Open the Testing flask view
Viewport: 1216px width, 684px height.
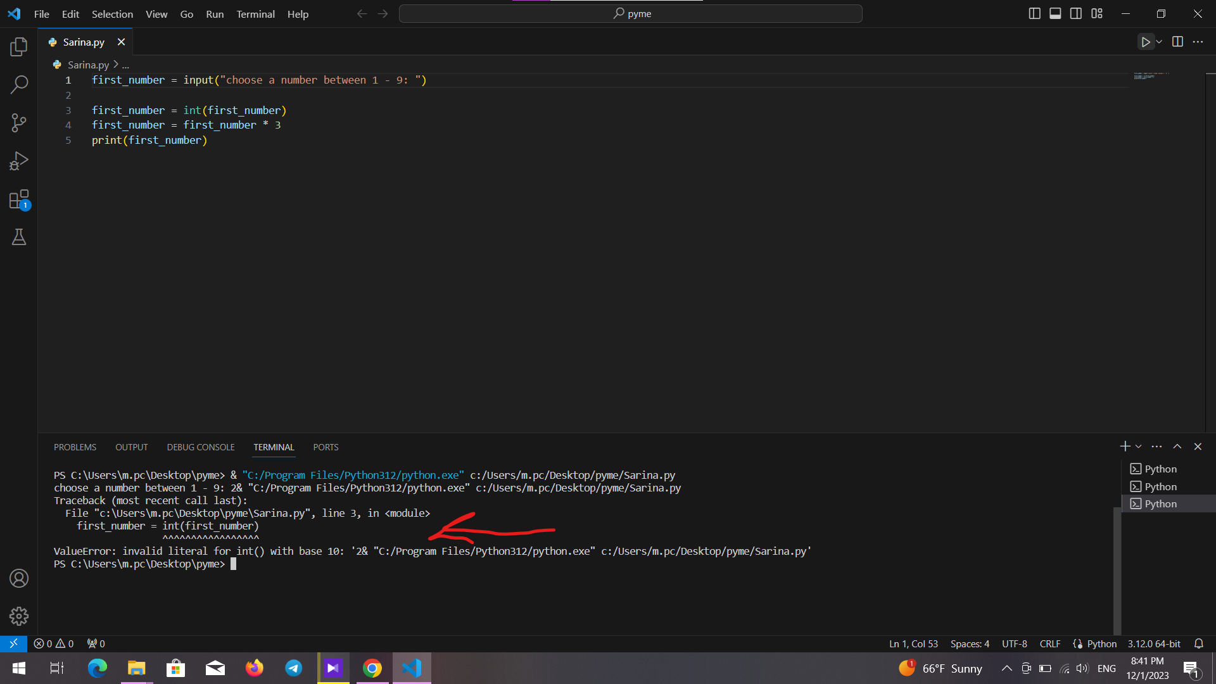(19, 237)
